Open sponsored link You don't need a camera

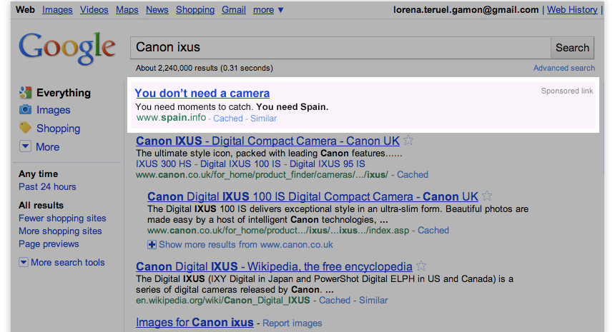click(202, 94)
